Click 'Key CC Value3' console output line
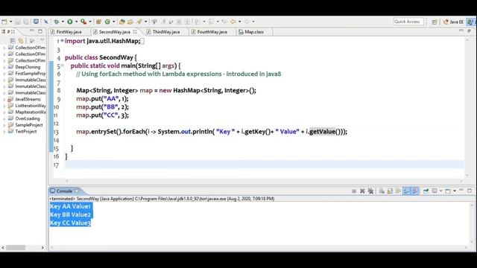Screen dimensions: 477x268 point(70,223)
